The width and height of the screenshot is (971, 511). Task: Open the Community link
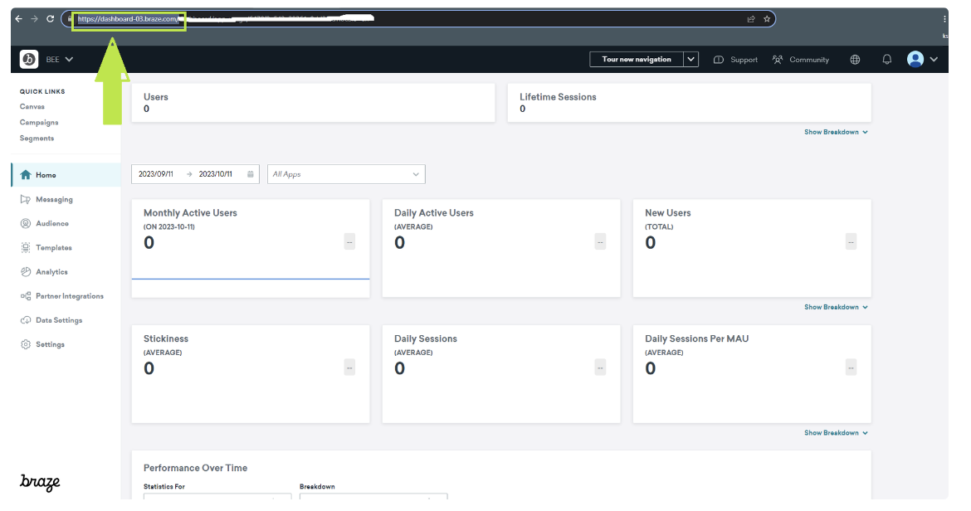coord(801,60)
